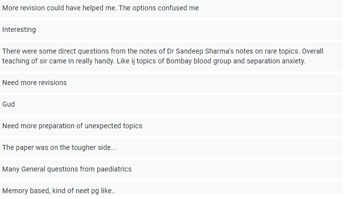Click the name 'Dr Sandeep Sharma's' in the text
The width and height of the screenshot is (346, 199).
coord(200,51)
